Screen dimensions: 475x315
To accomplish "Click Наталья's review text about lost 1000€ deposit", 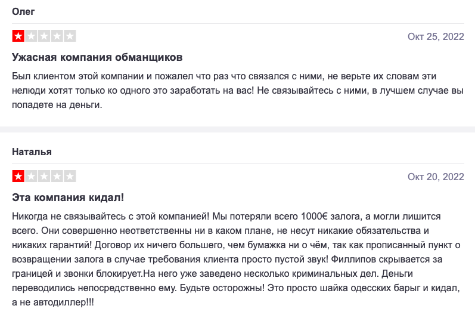I will coord(236,259).
